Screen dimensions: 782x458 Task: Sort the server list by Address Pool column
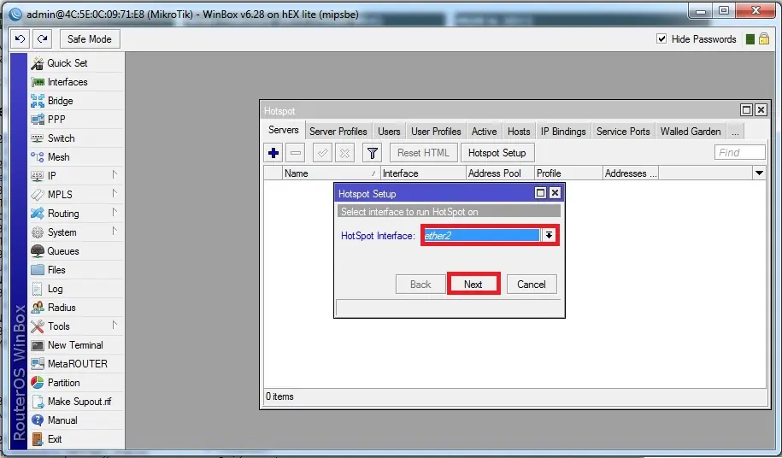click(x=500, y=173)
